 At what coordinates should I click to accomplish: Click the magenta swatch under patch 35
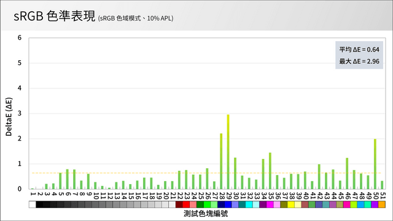270,204
